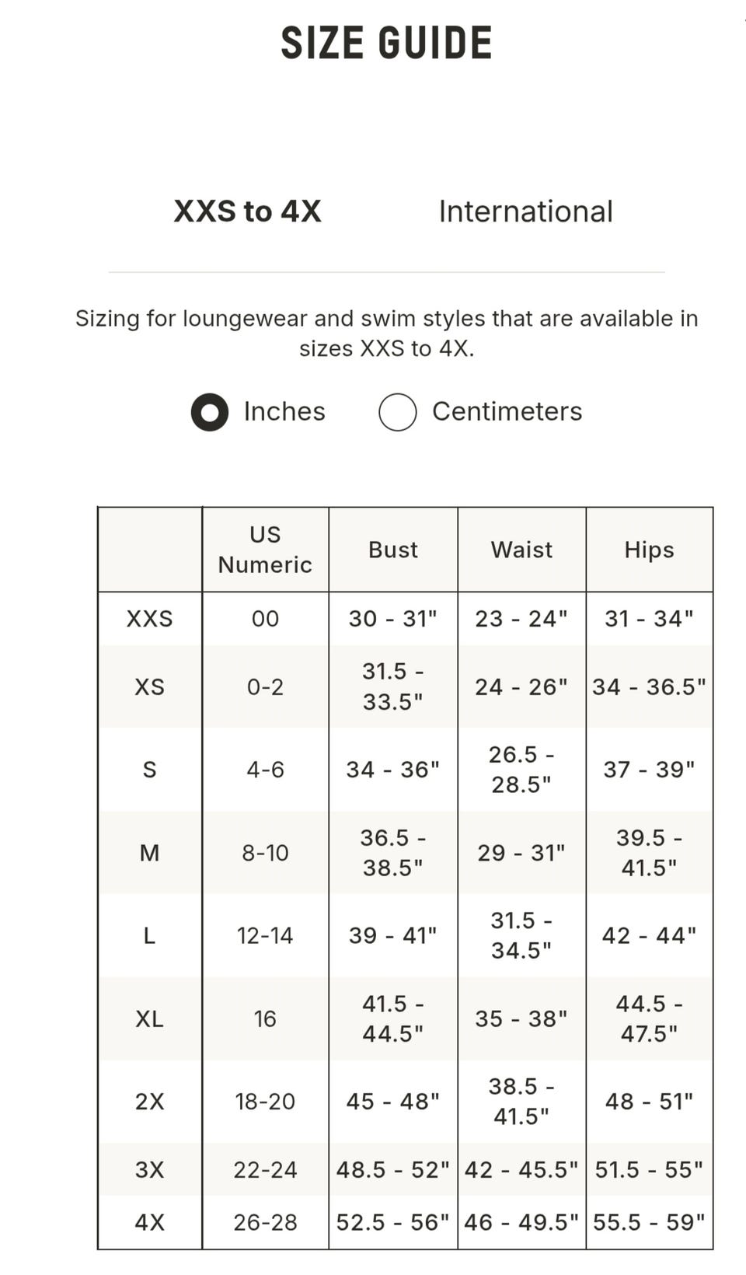Click the 8-10 US numeric cell
The image size is (746, 1275).
tap(265, 853)
